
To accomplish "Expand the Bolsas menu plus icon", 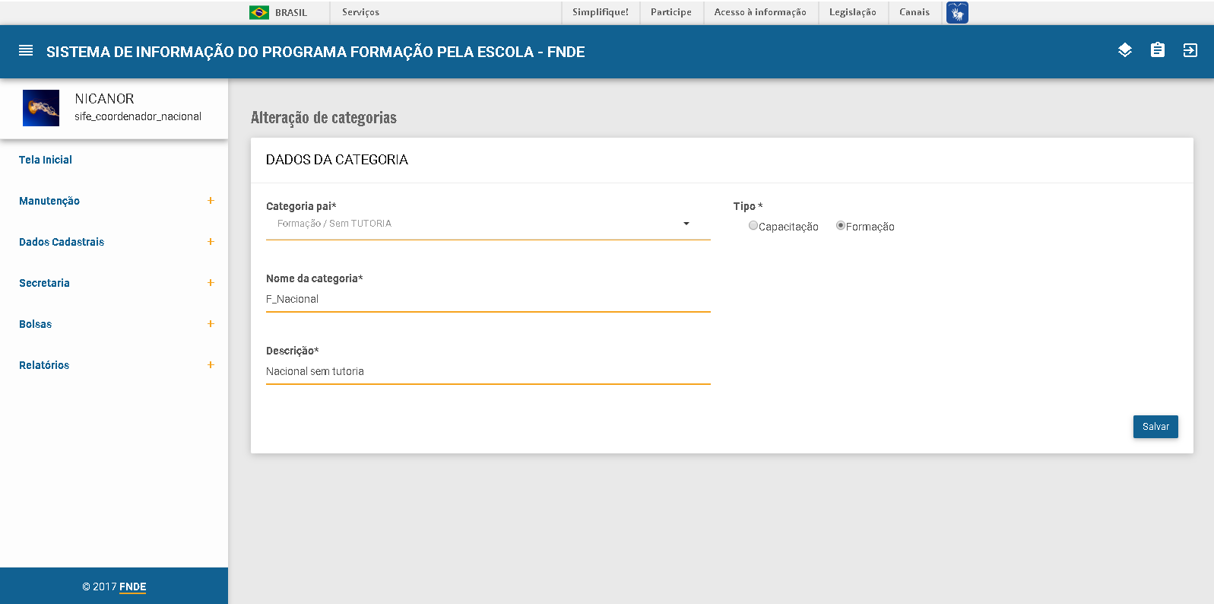I will pos(211,324).
